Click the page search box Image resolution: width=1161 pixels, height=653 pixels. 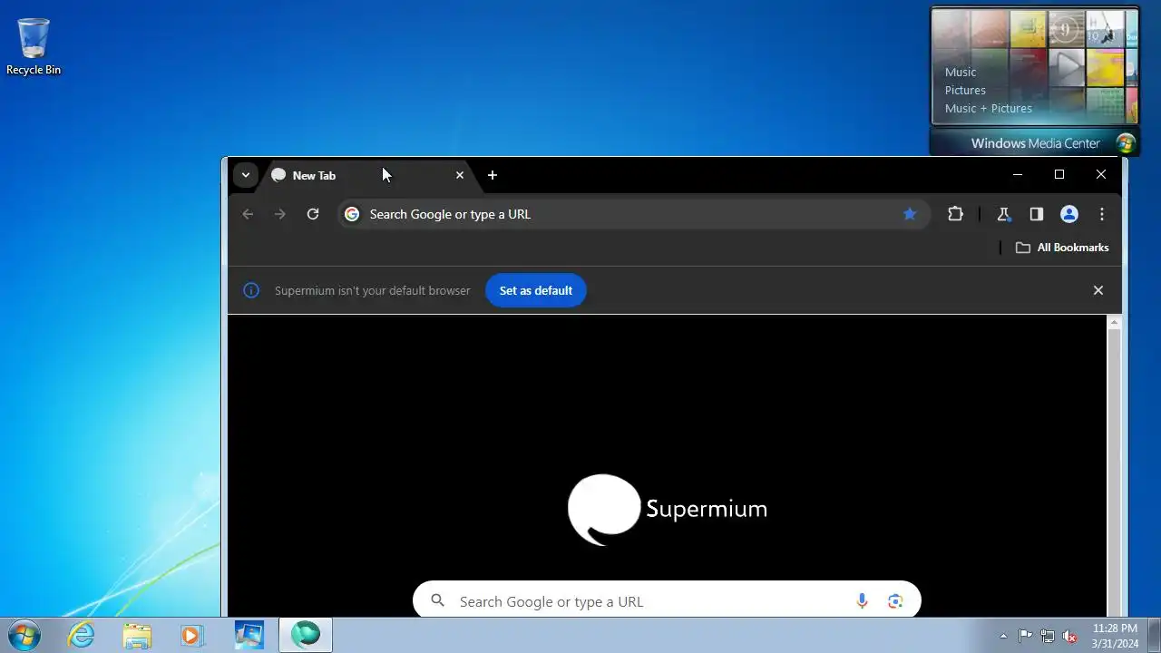[x=667, y=601]
